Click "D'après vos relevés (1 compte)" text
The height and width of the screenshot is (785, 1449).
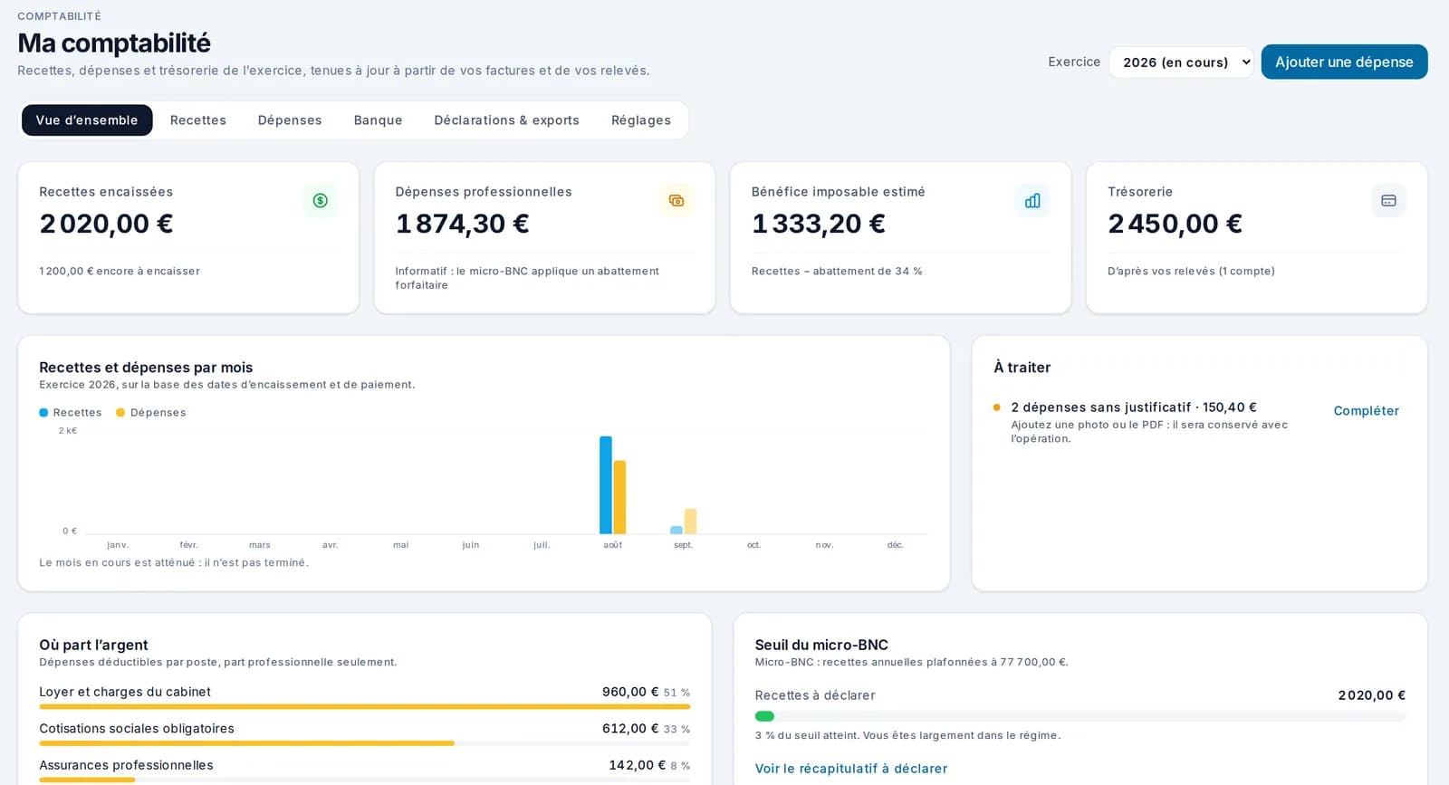[1191, 271]
